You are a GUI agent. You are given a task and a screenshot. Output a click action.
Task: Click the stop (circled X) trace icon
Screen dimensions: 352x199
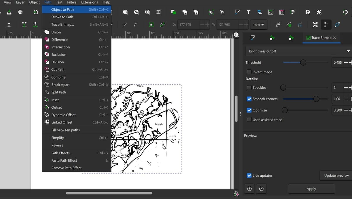pyautogui.click(x=261, y=189)
